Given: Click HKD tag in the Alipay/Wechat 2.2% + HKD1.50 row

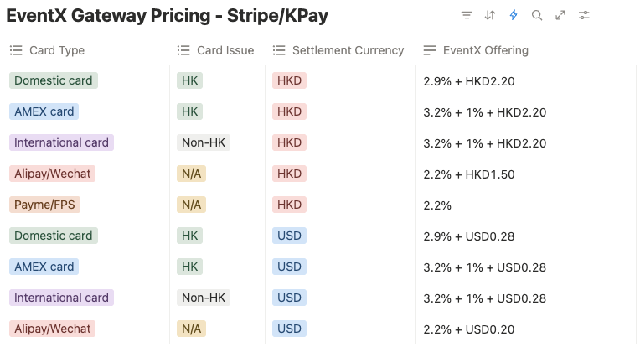Looking at the screenshot, I should 289,173.
